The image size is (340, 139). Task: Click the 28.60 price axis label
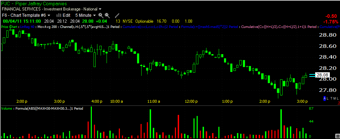(328, 46)
